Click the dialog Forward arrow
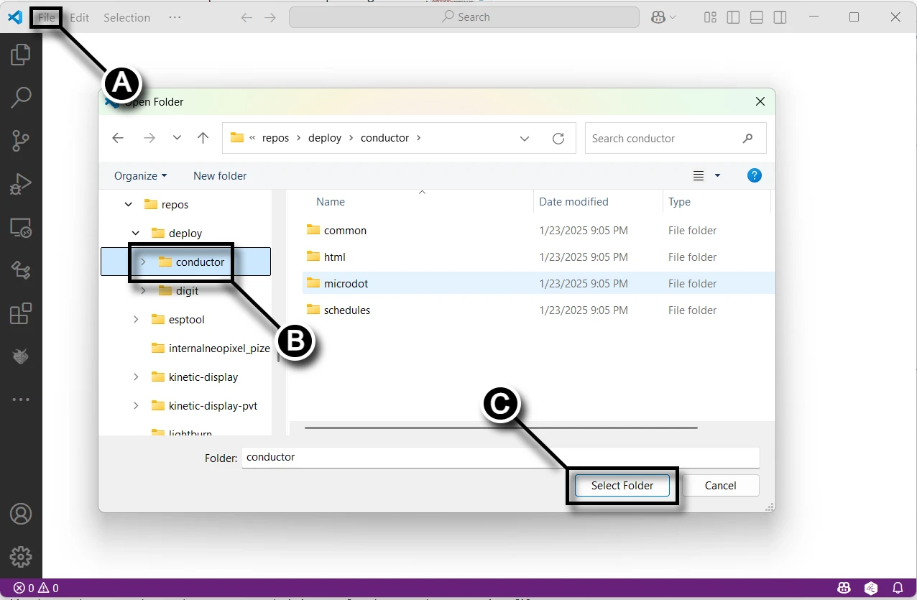 [149, 138]
